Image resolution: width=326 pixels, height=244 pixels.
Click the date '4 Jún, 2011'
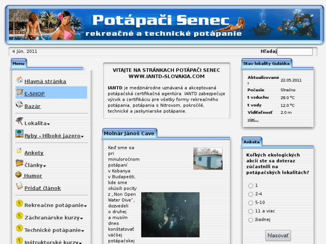pos(25,51)
